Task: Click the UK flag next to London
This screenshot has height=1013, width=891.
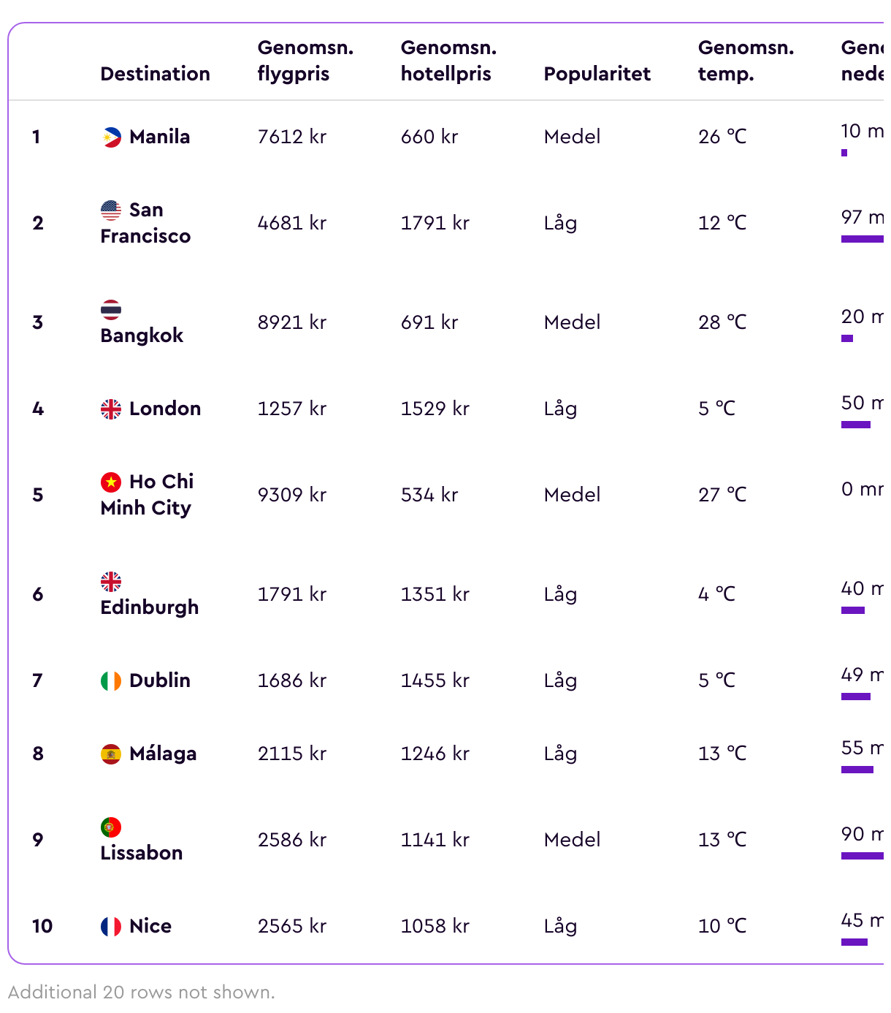Action: [111, 409]
